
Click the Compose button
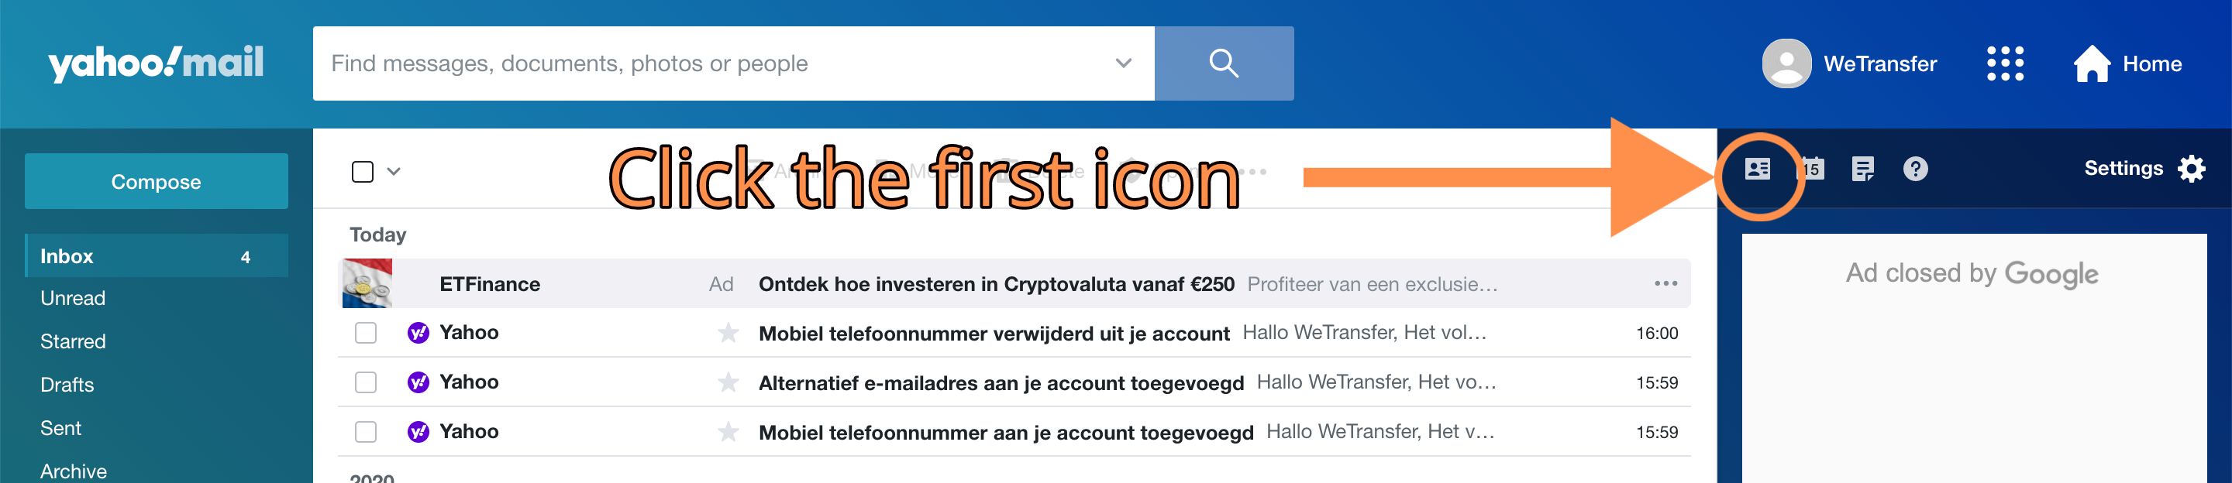(x=156, y=182)
